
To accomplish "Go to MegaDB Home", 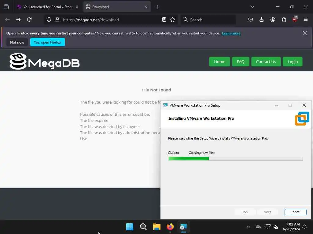I will pos(219,62).
